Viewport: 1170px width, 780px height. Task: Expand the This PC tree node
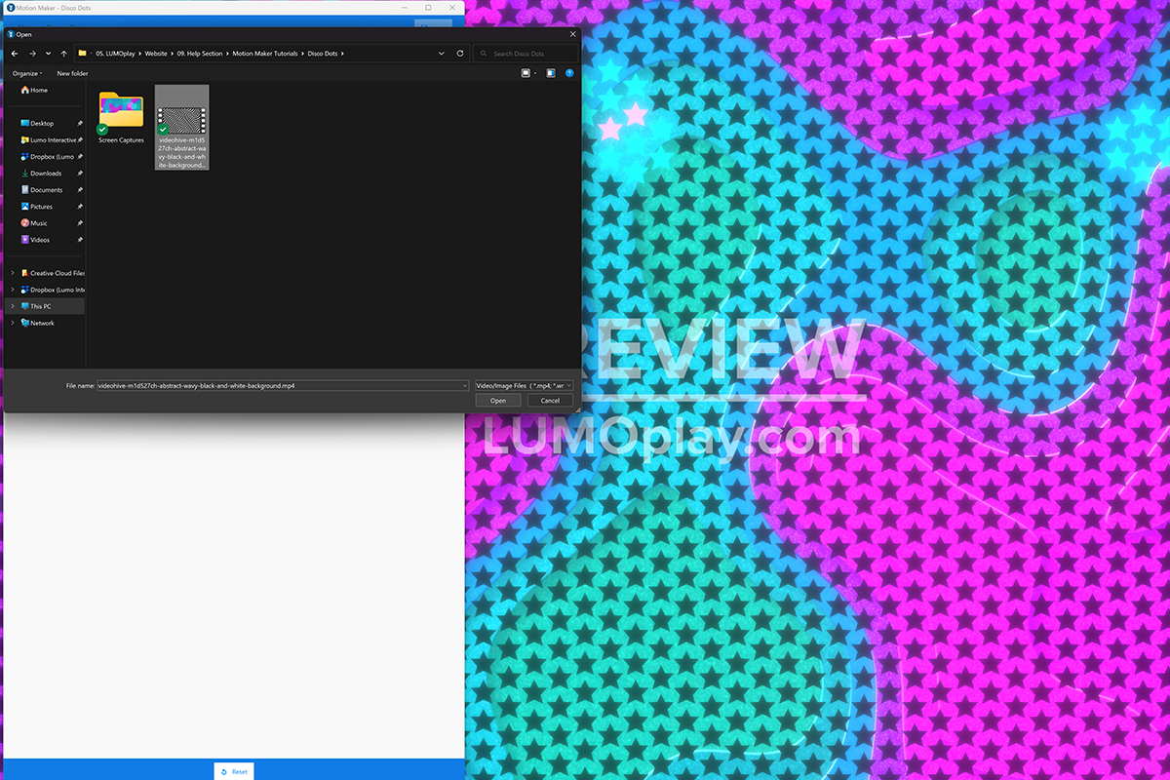pyautogui.click(x=12, y=306)
